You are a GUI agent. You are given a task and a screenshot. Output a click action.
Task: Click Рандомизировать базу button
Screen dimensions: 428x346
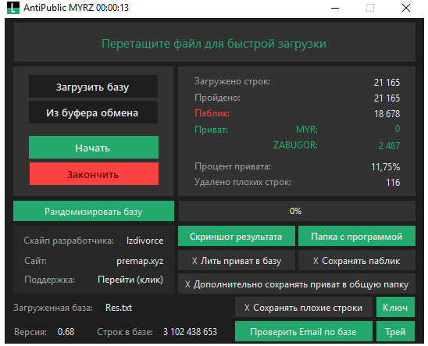[x=94, y=211]
